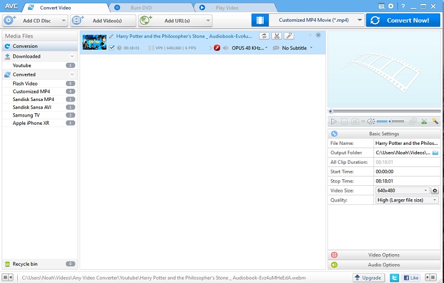Click the Converted section icon
Screen dimensions: 444x283
point(7,74)
